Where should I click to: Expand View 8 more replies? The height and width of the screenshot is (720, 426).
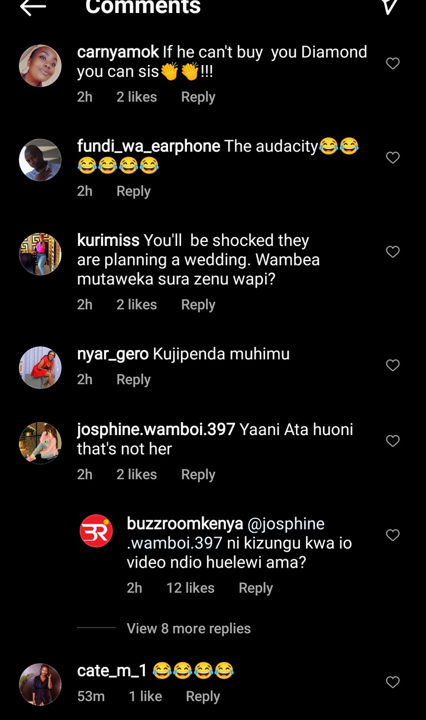point(189,628)
